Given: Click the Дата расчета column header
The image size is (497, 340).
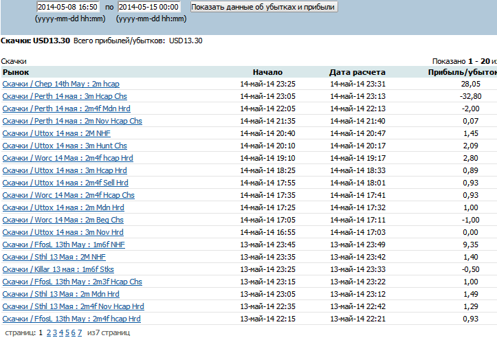Looking at the screenshot, I should pyautogui.click(x=357, y=72).
